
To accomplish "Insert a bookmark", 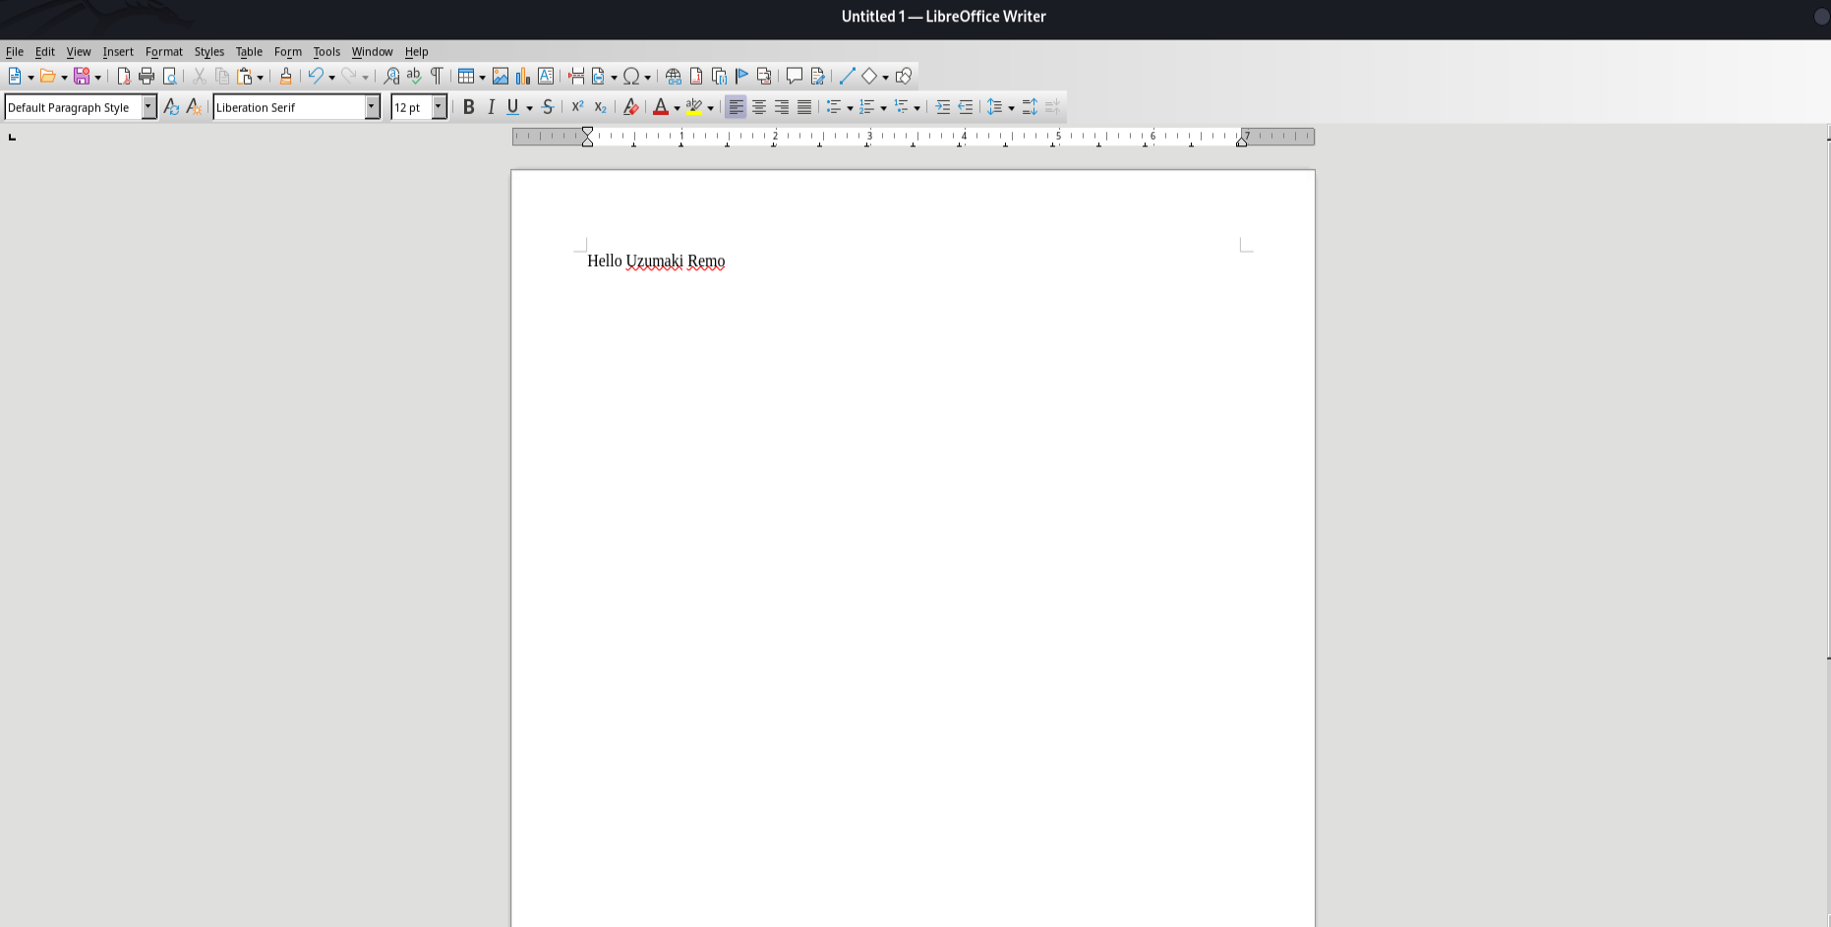I will 741,76.
